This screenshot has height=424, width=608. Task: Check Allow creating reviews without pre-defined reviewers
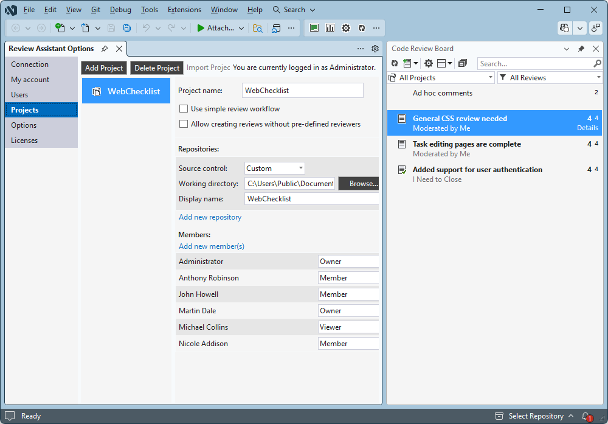tap(184, 124)
